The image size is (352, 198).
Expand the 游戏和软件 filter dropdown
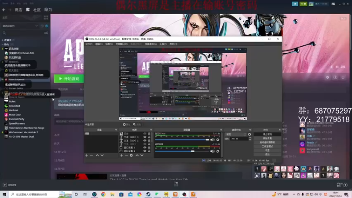coord(20,26)
